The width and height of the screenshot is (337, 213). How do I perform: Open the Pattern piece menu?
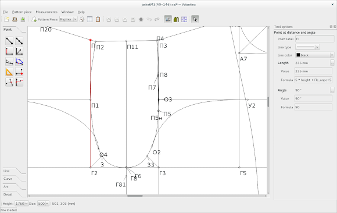tap(21, 12)
